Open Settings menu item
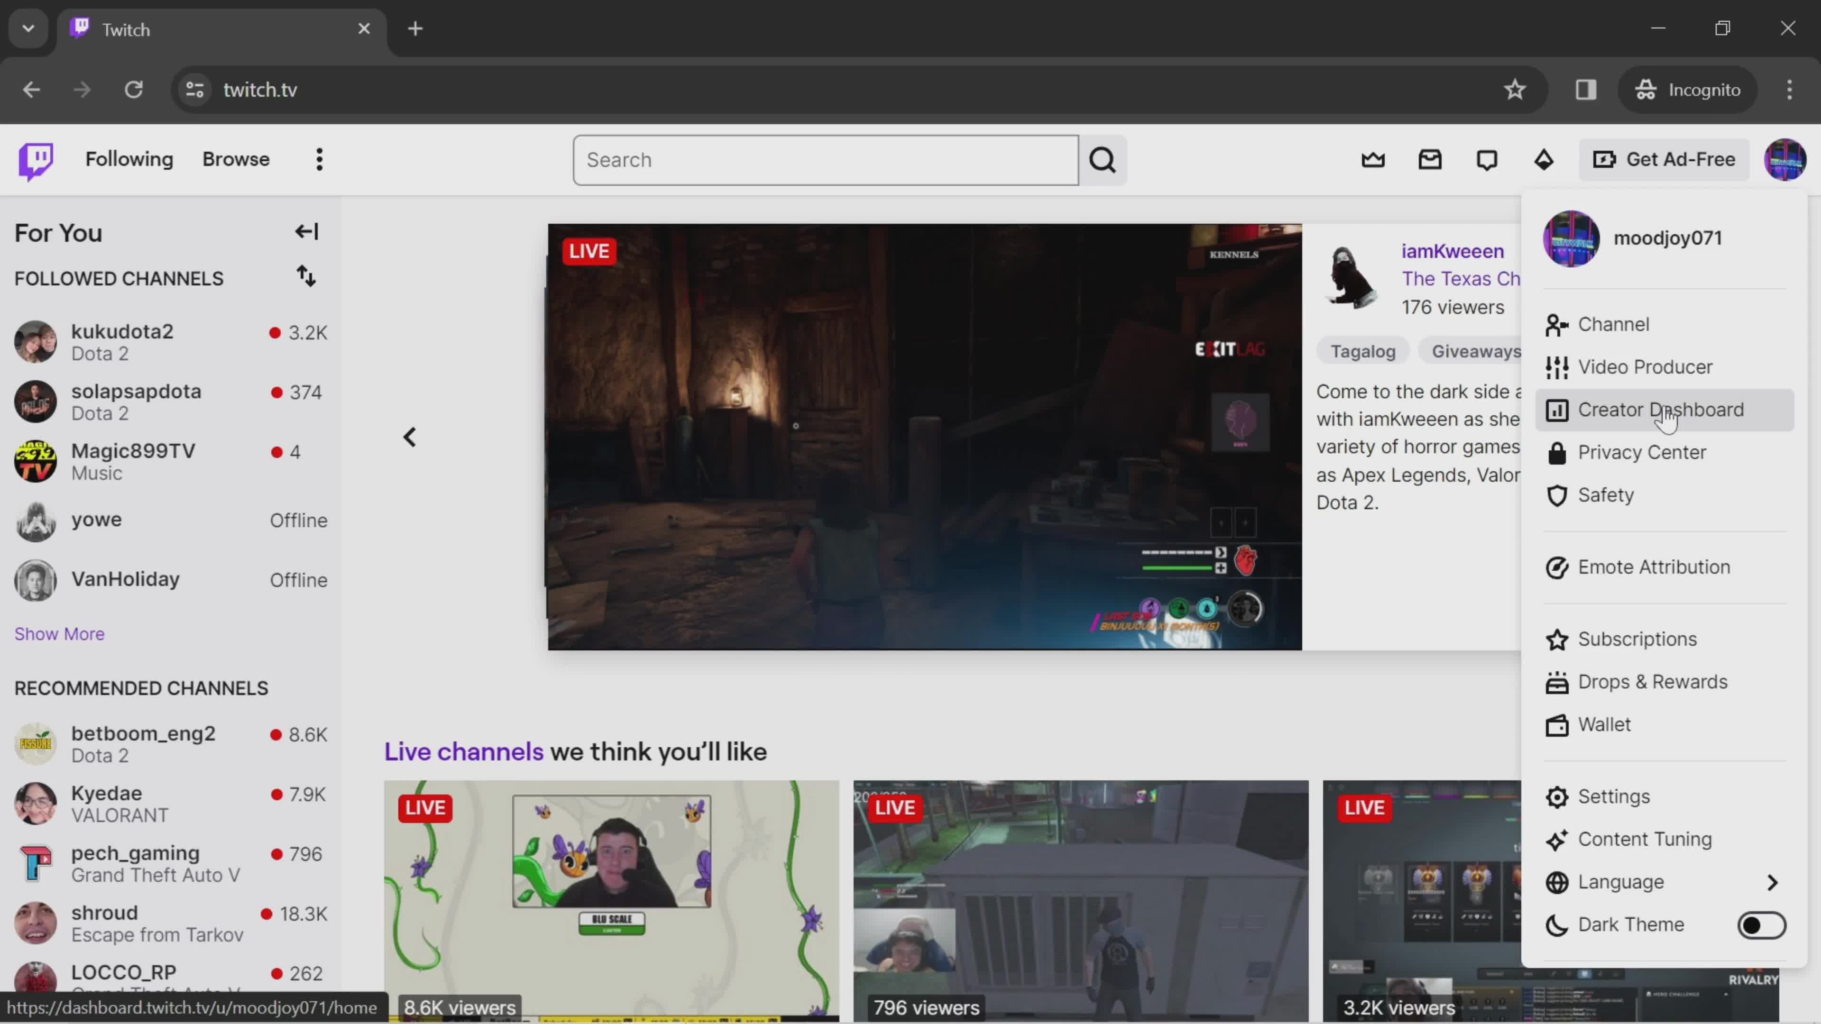Viewport: 1821px width, 1024px height. (x=1665, y=796)
